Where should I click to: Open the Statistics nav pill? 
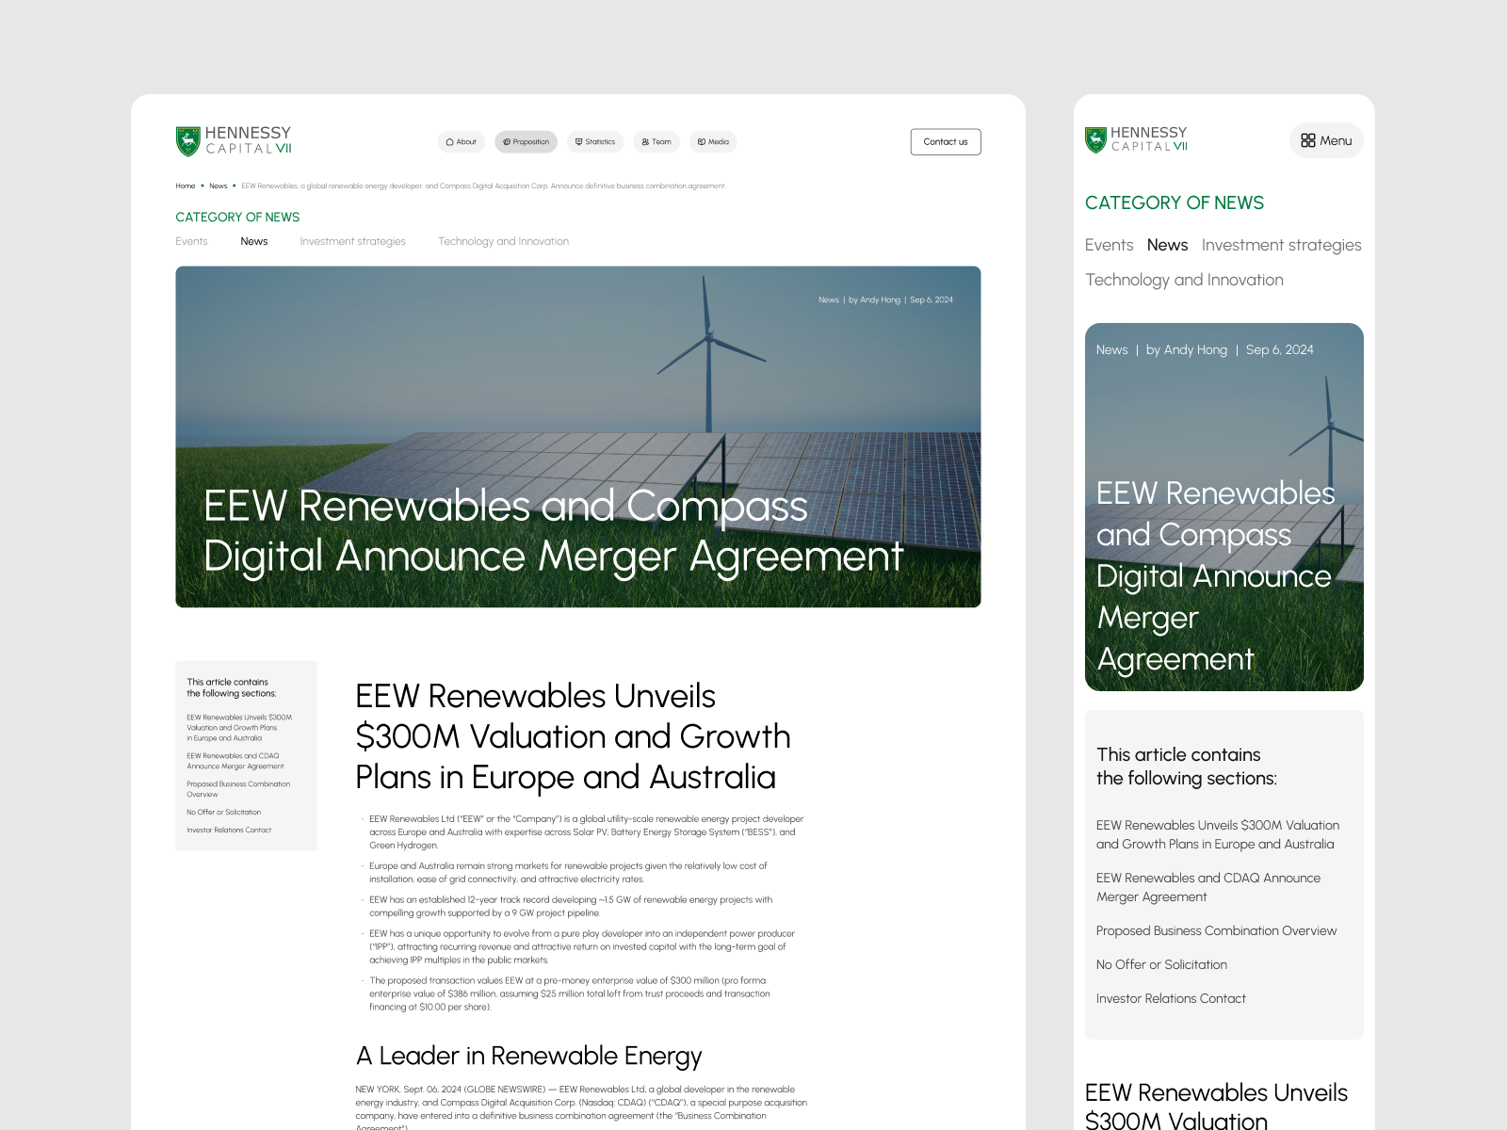pyautogui.click(x=595, y=142)
